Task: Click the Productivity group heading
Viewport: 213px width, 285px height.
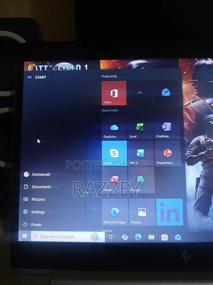Action: [x=109, y=77]
